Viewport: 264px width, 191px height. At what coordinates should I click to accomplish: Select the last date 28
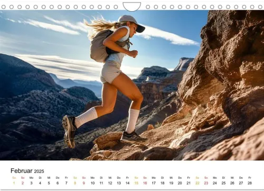250,183
